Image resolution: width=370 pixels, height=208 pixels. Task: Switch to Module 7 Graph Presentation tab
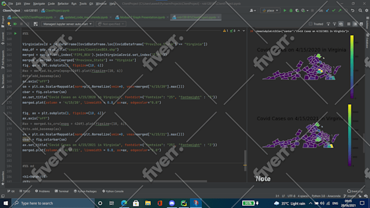(x=143, y=17)
